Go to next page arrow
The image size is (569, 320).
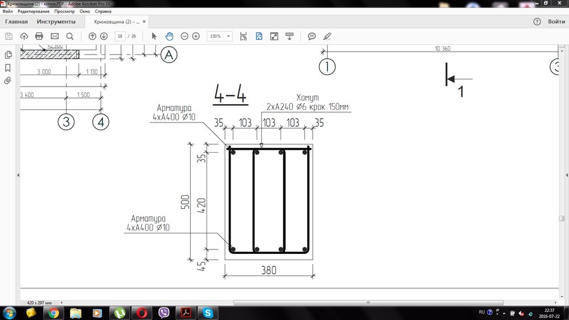[104, 36]
